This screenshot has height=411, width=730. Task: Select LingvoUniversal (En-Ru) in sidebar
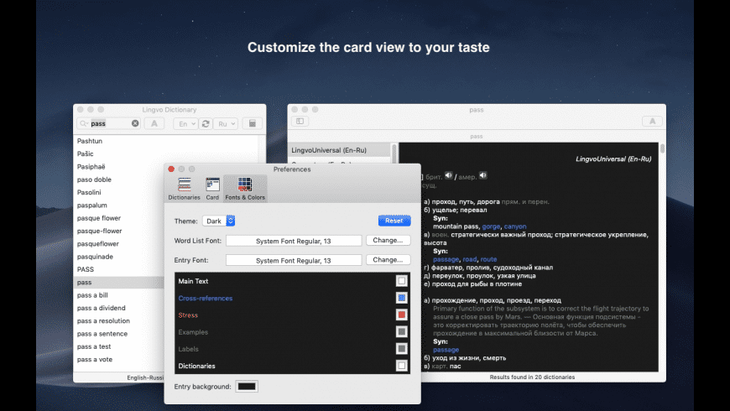pyautogui.click(x=340, y=150)
